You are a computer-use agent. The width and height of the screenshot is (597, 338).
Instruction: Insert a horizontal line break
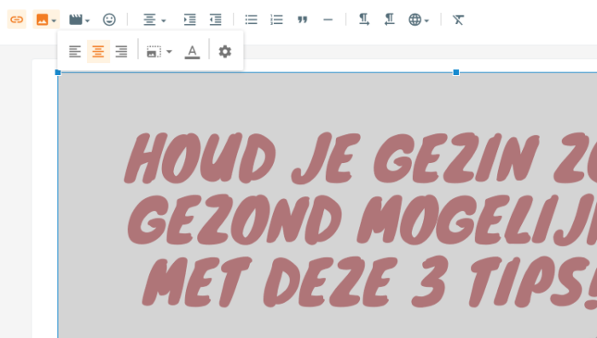(327, 20)
